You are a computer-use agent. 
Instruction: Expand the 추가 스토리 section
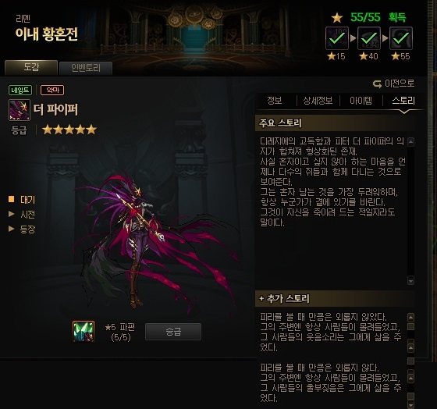pyautogui.click(x=284, y=299)
